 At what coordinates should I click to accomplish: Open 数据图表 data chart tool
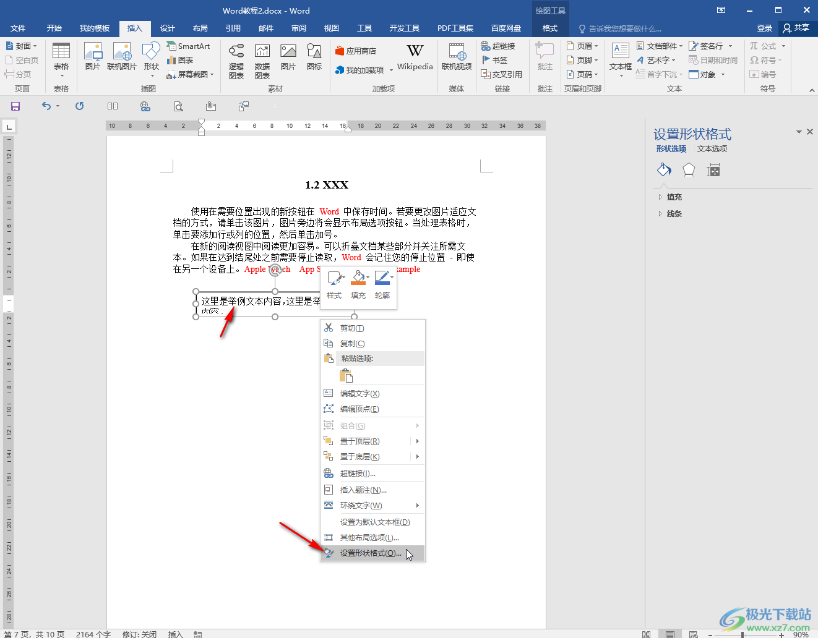(262, 61)
